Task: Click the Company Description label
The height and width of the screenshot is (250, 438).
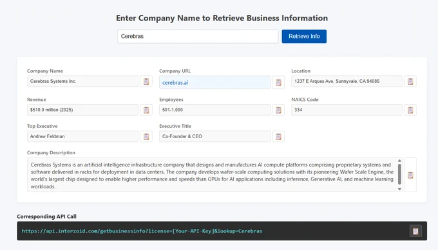Action: (51, 153)
